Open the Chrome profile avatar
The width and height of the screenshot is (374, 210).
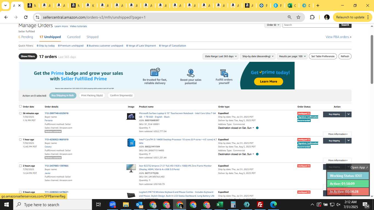(327, 17)
